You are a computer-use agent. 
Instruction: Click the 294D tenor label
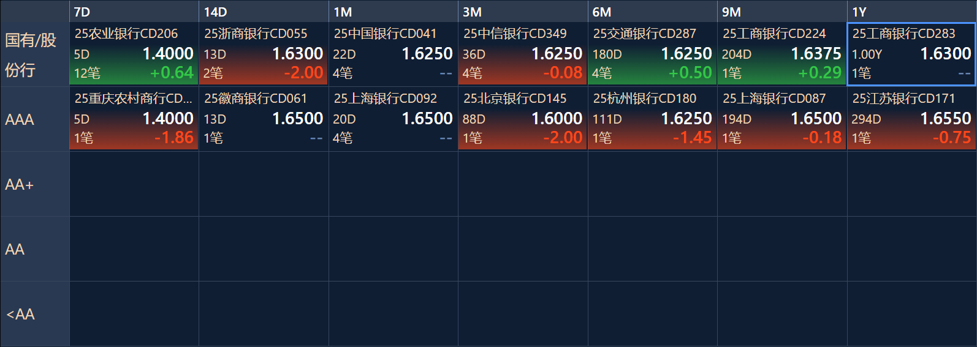point(866,119)
